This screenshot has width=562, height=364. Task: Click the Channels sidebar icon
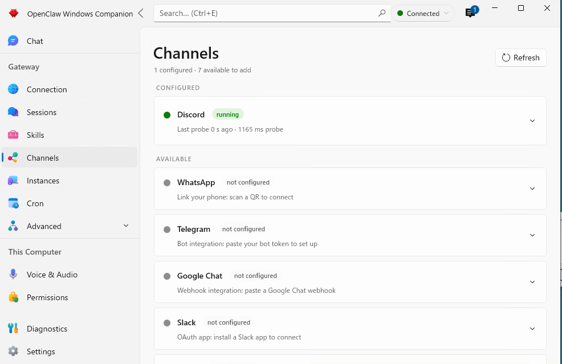(13, 158)
